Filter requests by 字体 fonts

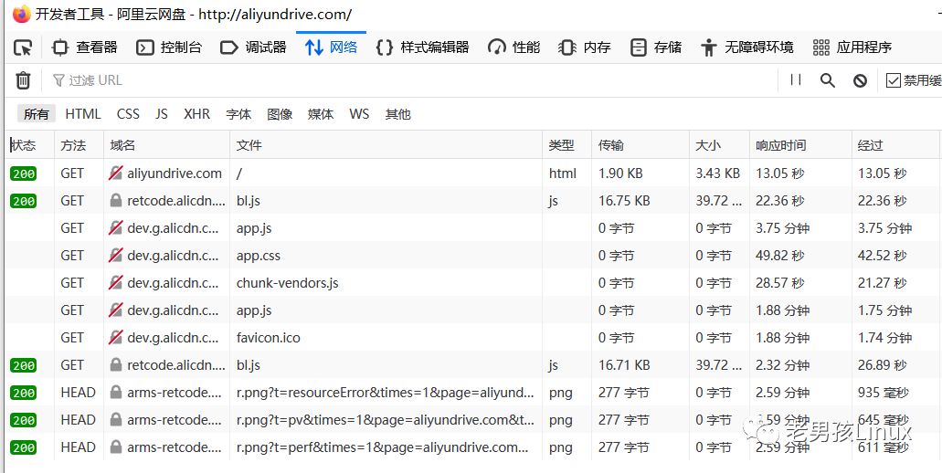click(238, 114)
